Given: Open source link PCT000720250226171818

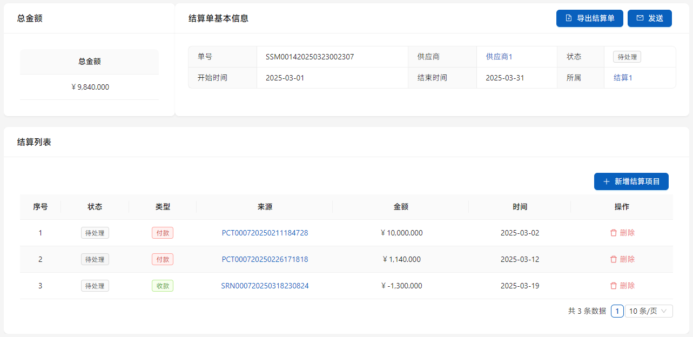Looking at the screenshot, I should (x=265, y=259).
